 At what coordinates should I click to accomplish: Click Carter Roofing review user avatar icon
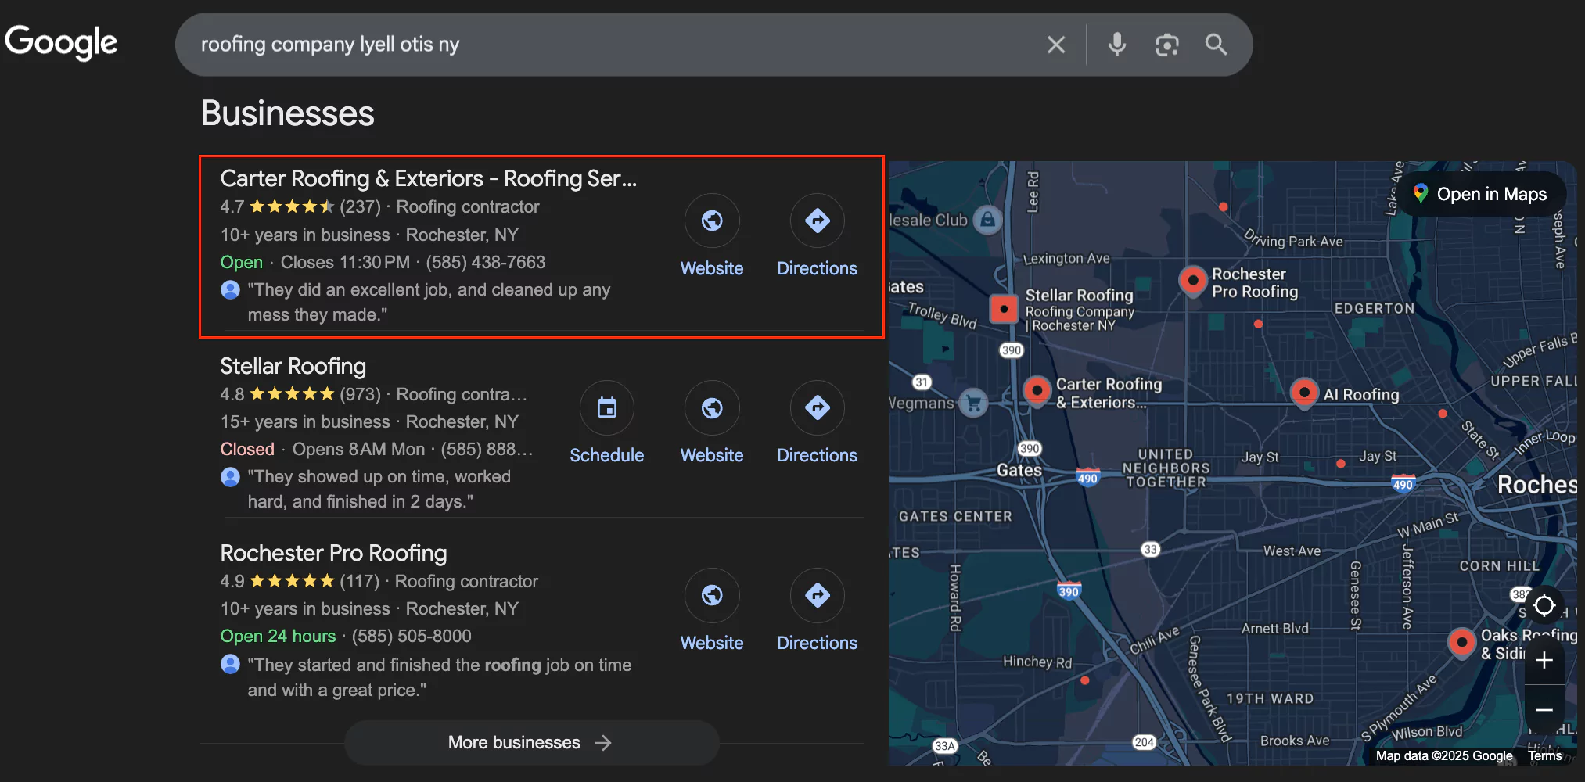tap(230, 290)
